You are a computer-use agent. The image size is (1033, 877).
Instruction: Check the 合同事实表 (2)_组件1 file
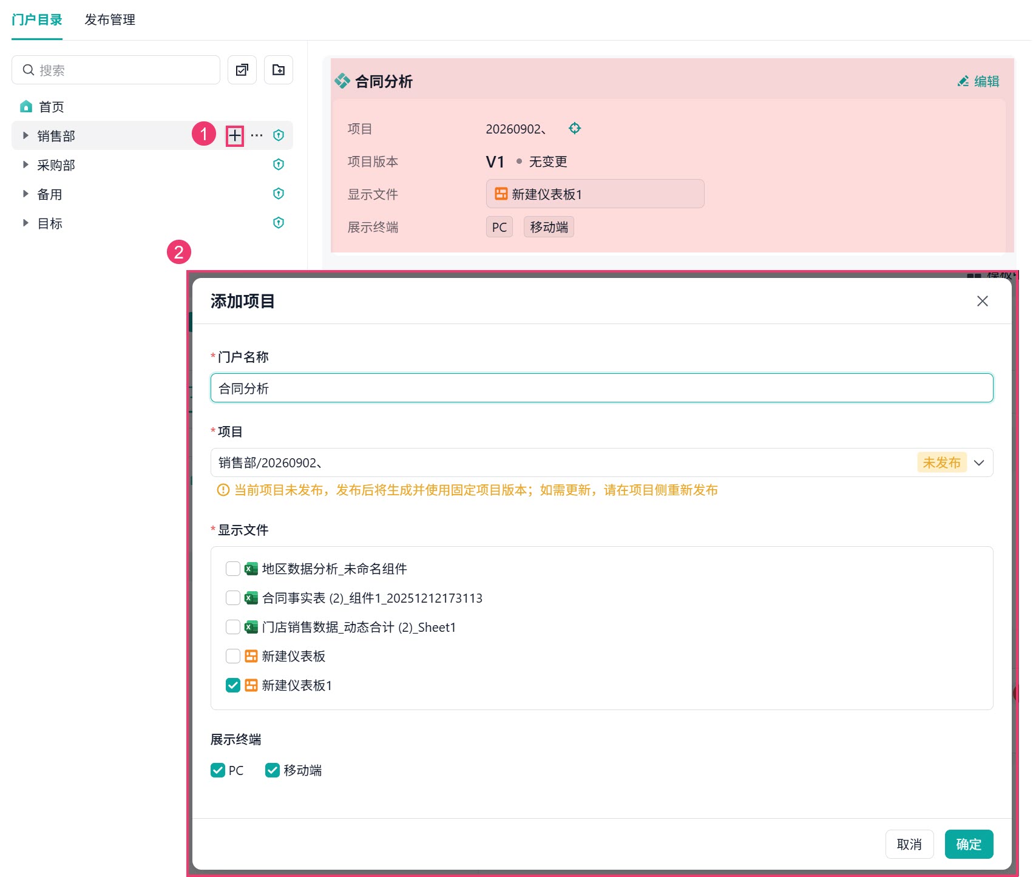[233, 598]
